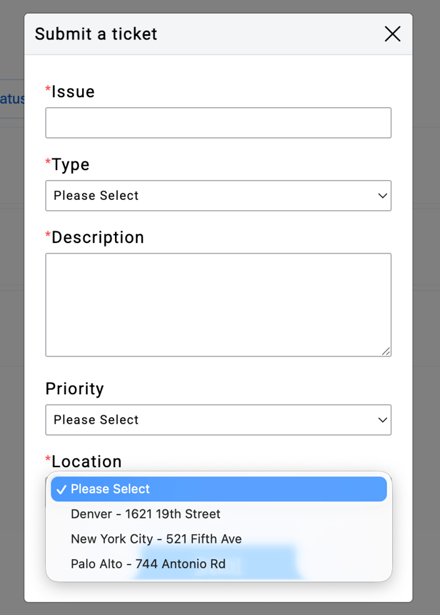This screenshot has height=615, width=440.
Task: Click the Priority field label
Action: [x=75, y=389]
